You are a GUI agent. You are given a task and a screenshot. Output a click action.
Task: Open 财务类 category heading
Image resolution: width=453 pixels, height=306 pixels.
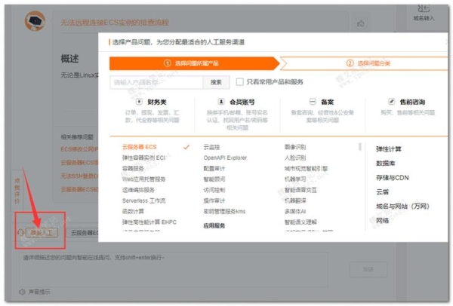[x=157, y=102]
